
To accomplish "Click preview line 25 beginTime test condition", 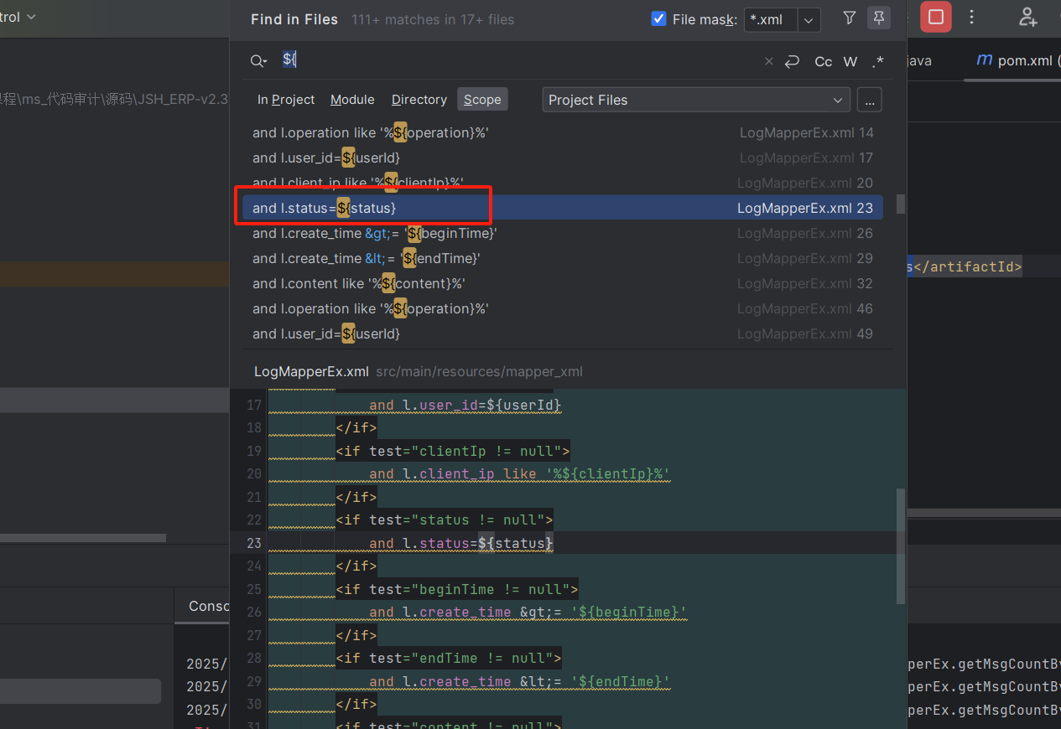I will tap(456, 589).
